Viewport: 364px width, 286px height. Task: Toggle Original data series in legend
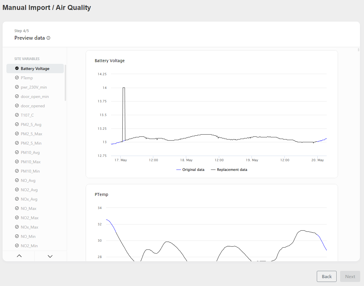[190, 170]
